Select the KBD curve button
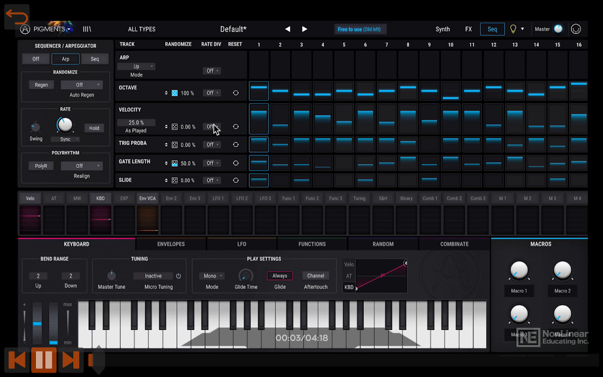This screenshot has height=377, width=603. pos(349,287)
